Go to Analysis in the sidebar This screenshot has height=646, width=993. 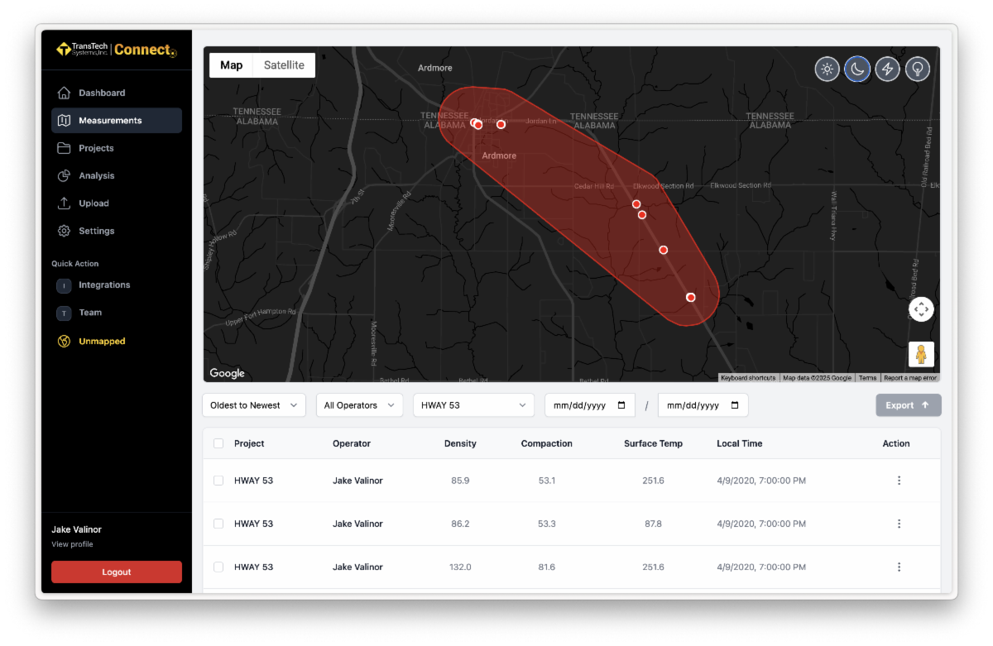tap(96, 175)
